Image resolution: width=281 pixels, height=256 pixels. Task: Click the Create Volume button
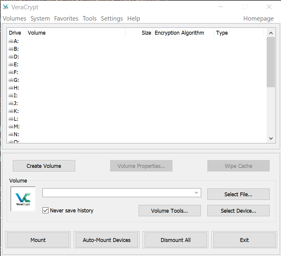(44, 166)
